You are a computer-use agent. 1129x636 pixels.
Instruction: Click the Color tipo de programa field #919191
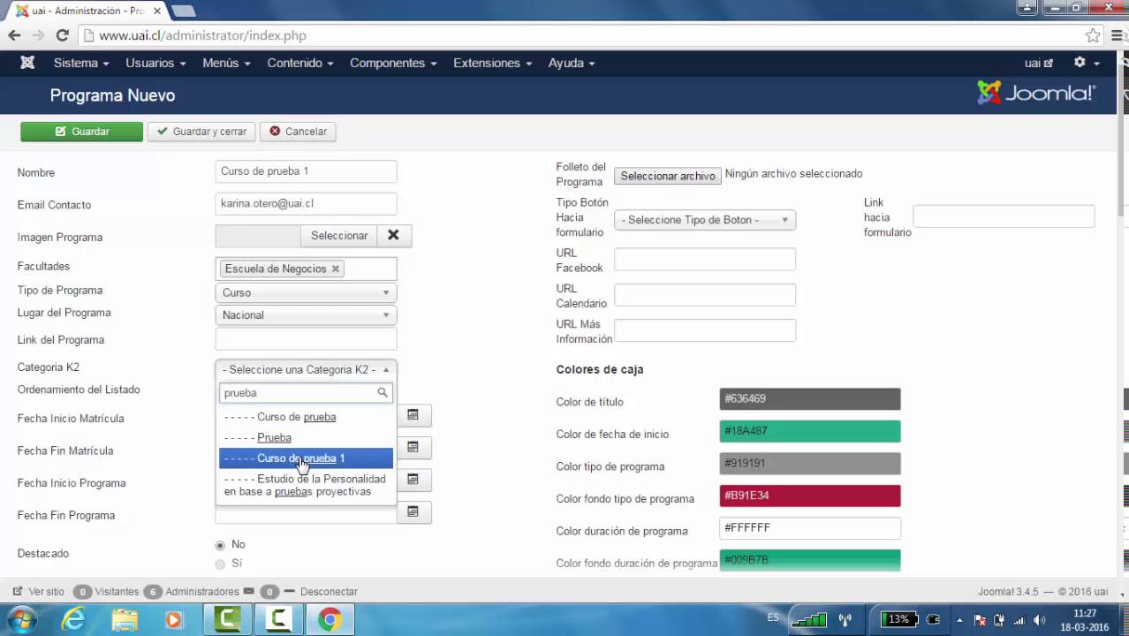coord(810,464)
